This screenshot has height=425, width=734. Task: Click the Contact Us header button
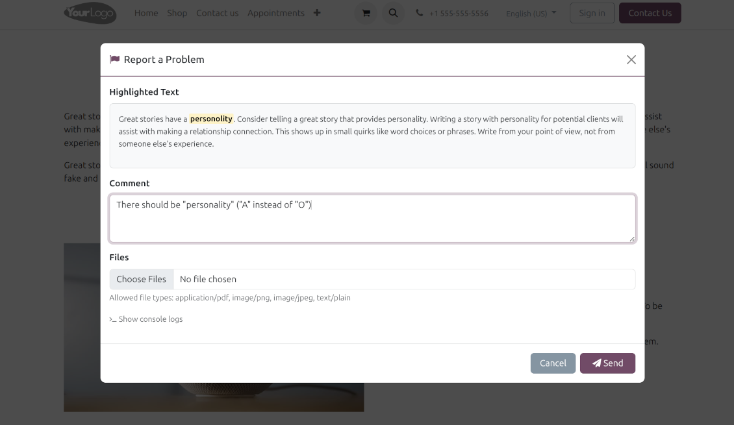tap(650, 12)
